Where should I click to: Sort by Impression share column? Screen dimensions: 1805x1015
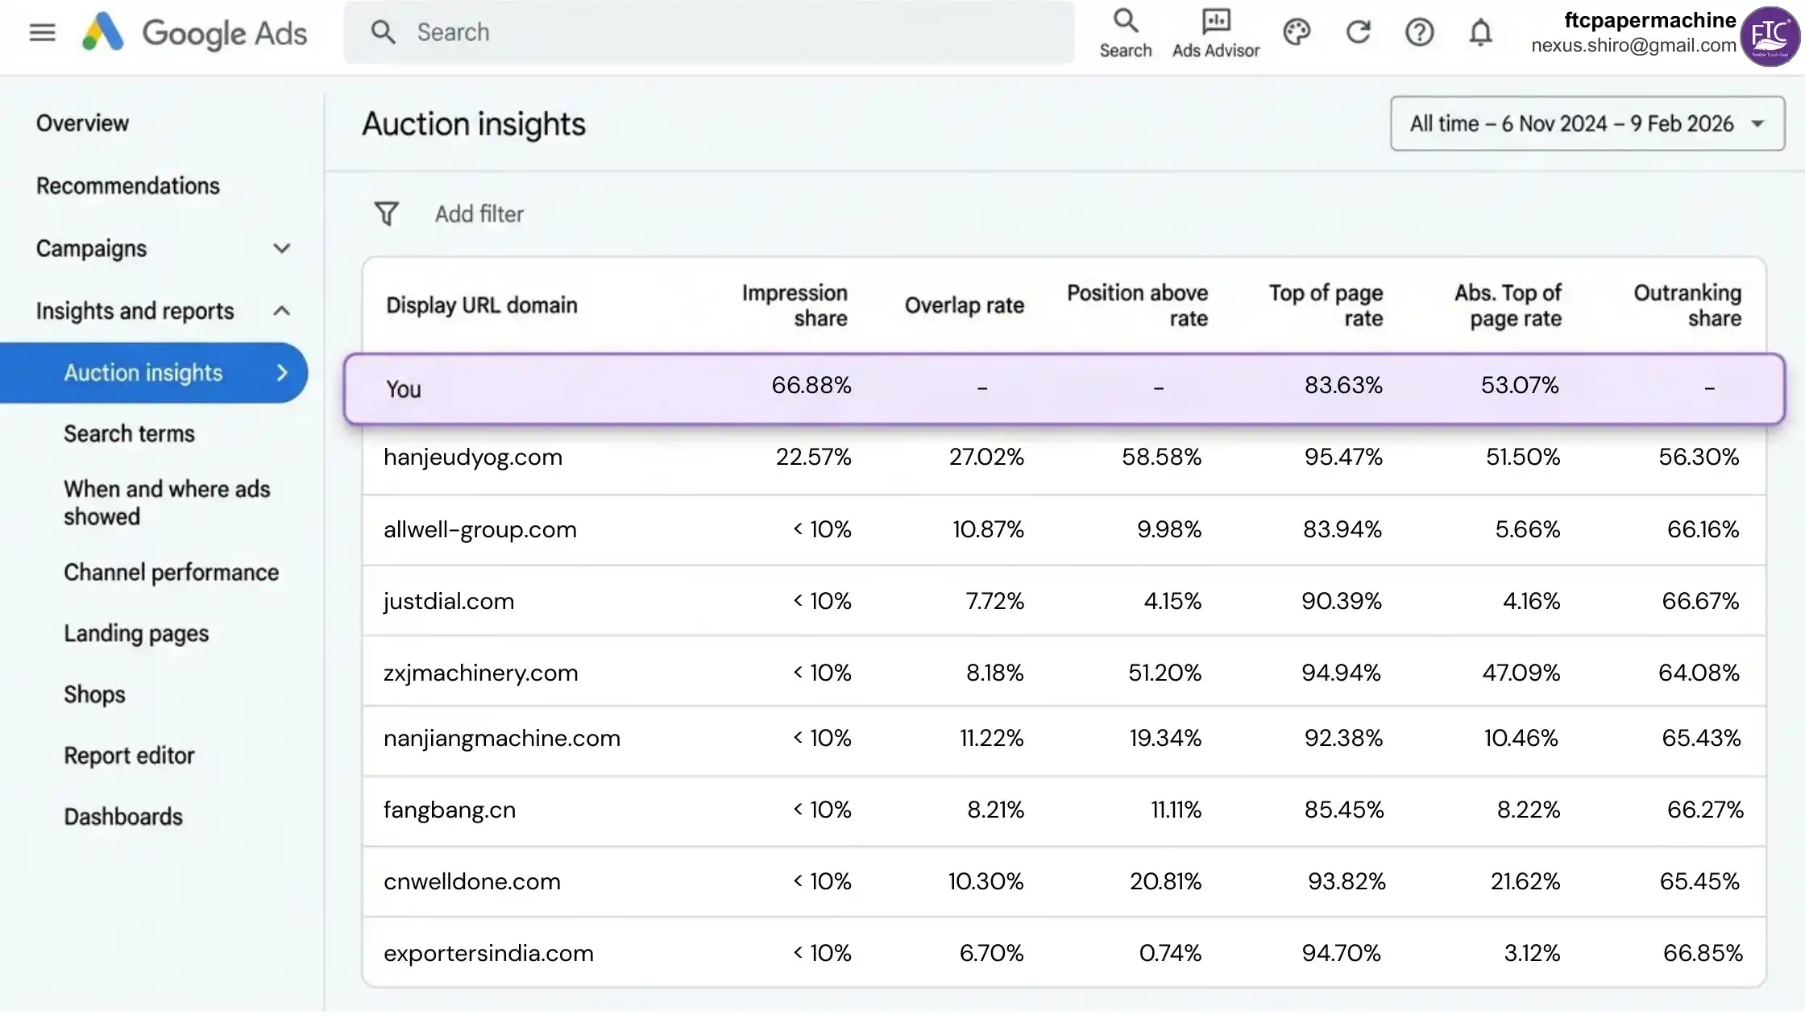coord(794,305)
